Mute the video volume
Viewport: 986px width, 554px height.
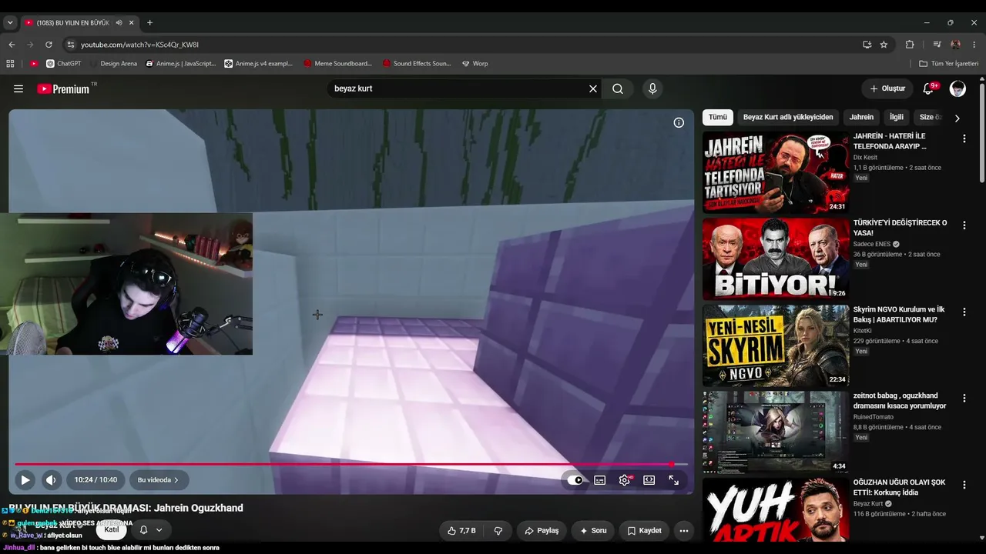point(51,480)
